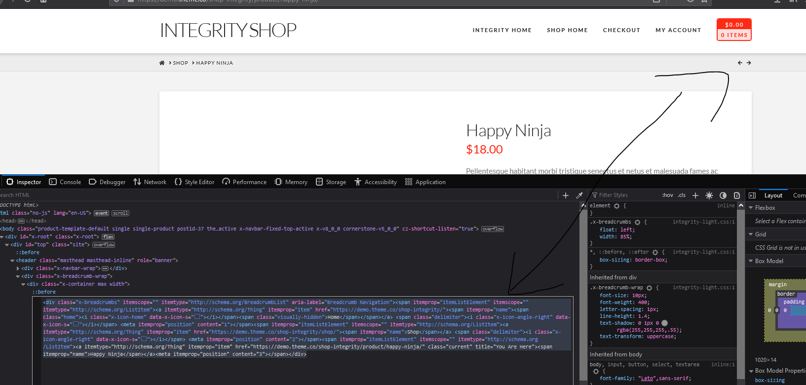Toggle :hov pseudo-class panel
Screen dimensions: 806x385
point(668,195)
